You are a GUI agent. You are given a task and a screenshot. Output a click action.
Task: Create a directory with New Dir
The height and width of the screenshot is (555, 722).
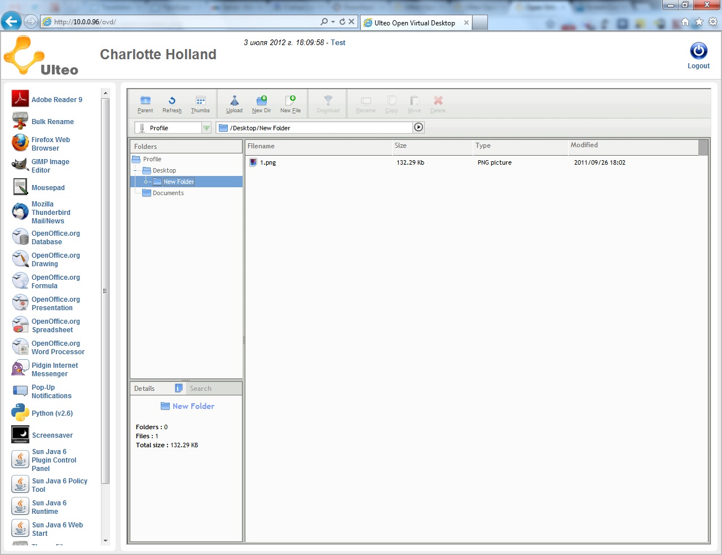click(261, 104)
